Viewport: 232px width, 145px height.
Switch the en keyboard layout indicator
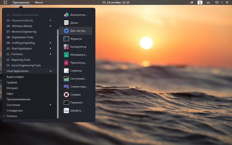(208, 3)
